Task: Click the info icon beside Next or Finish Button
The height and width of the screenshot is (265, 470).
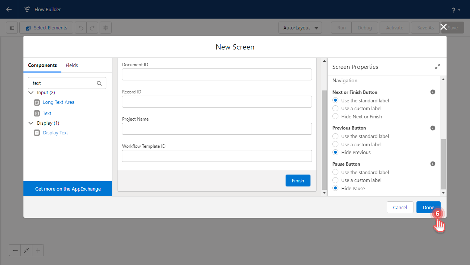Action: [x=432, y=92]
